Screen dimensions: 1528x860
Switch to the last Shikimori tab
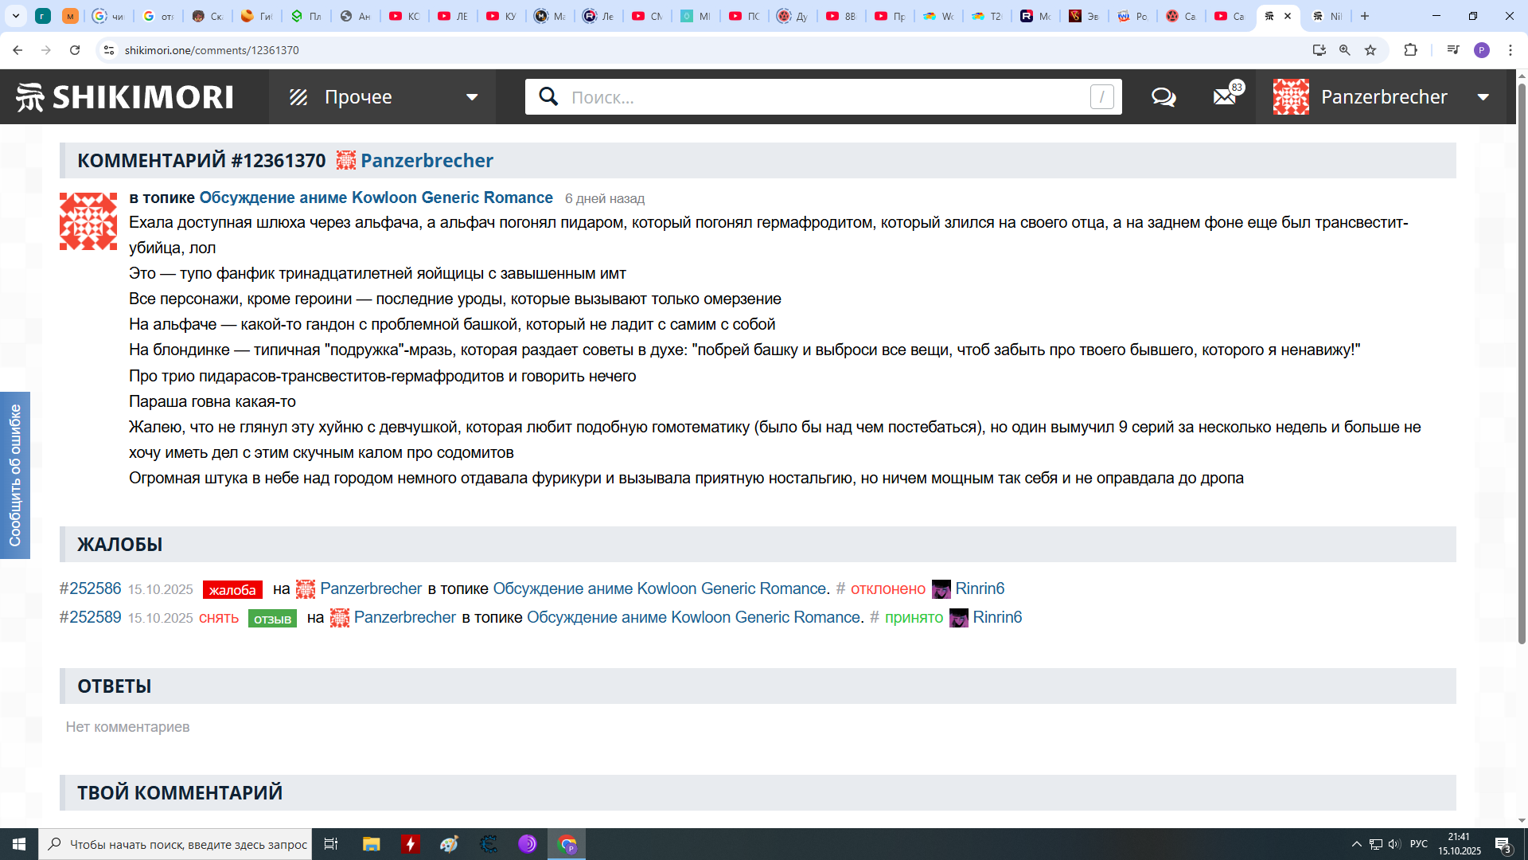(x=1326, y=16)
